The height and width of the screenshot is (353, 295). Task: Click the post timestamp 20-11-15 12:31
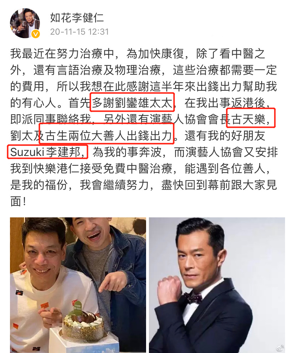click(x=79, y=32)
